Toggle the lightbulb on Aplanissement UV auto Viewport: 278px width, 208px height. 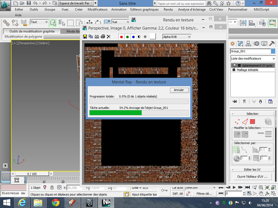(x=234, y=66)
